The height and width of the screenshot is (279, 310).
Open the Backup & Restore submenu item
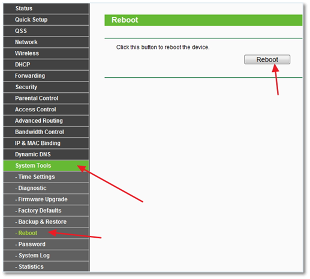46,222
